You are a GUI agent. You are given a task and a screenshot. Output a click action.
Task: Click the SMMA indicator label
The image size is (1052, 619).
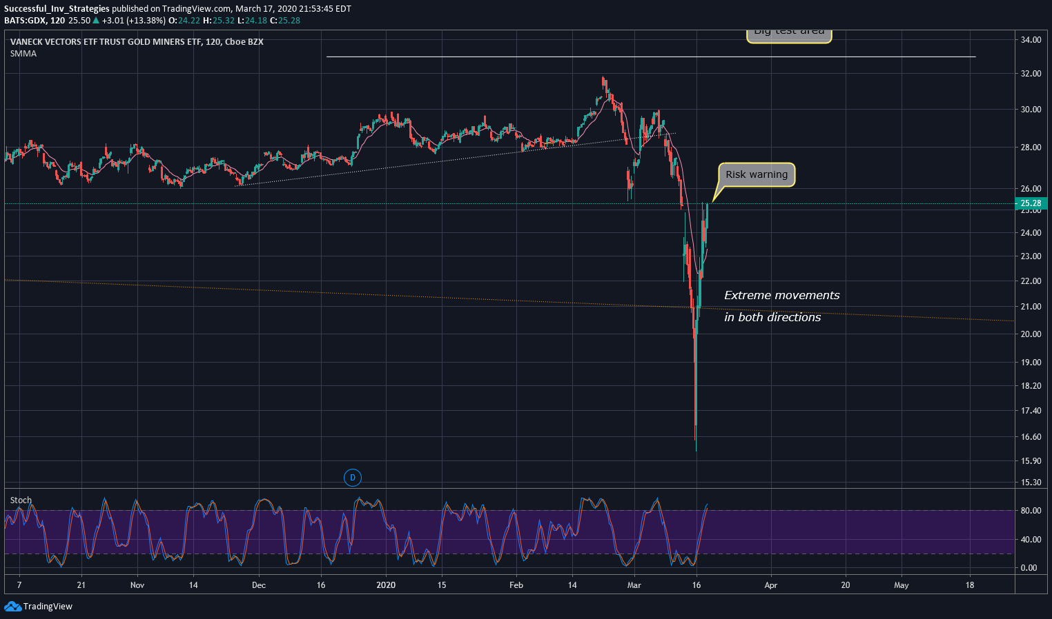click(23, 53)
